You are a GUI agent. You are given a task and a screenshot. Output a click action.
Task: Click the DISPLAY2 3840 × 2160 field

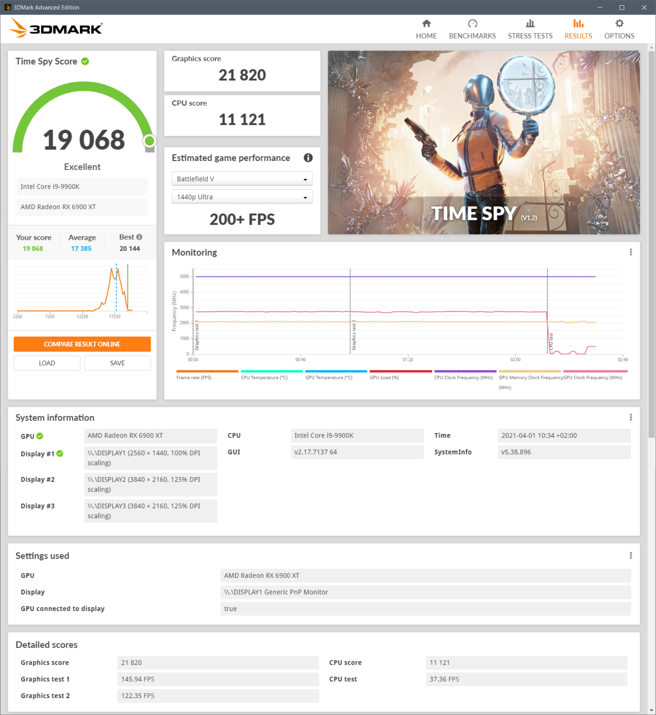pos(150,484)
